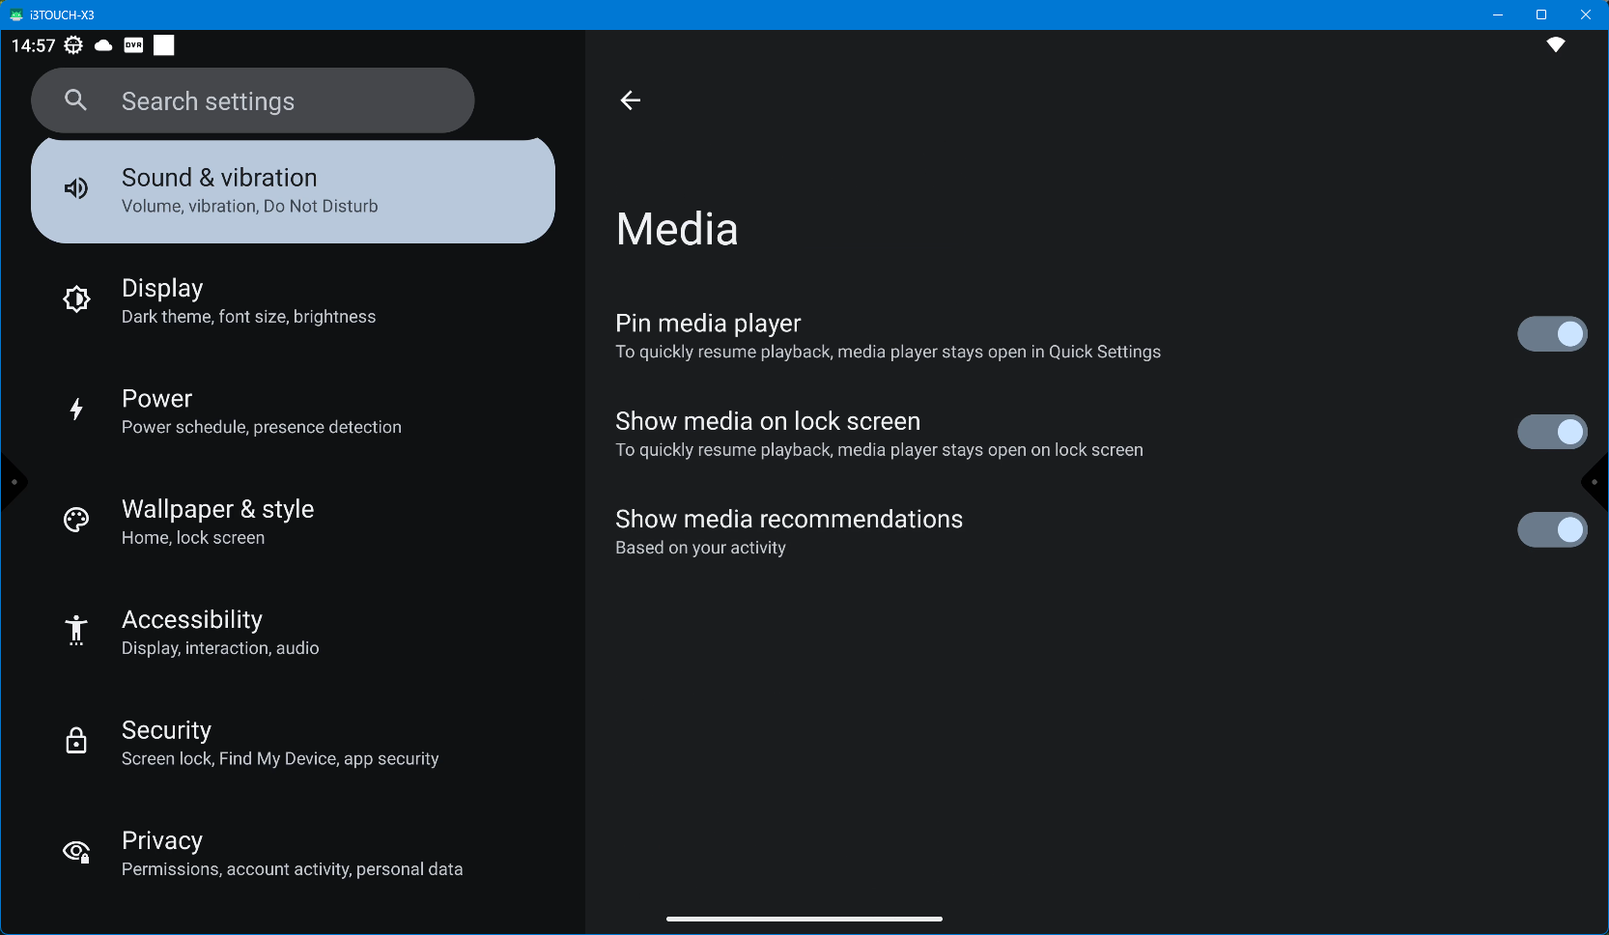The image size is (1609, 935).
Task: Expand the right edge side handle
Action: pos(1595,482)
